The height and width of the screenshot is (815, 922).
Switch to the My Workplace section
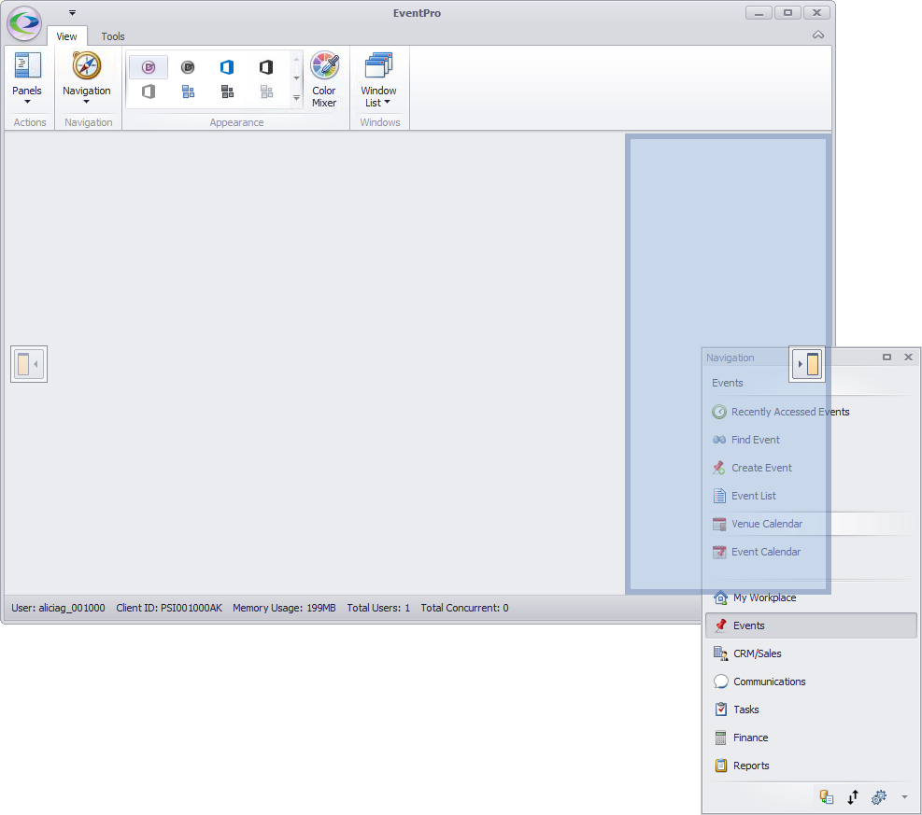click(x=811, y=597)
